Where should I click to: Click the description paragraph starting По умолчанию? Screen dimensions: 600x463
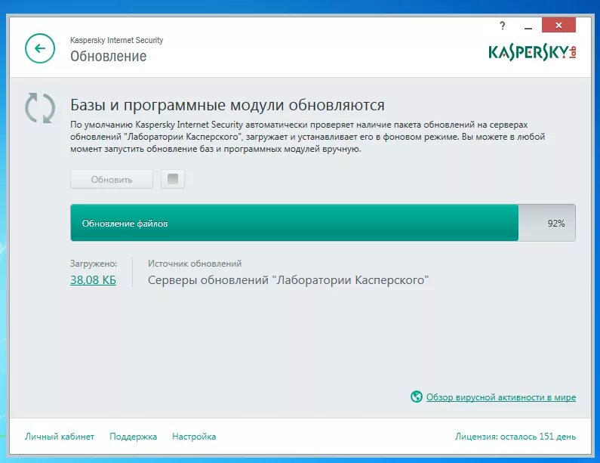click(307, 137)
